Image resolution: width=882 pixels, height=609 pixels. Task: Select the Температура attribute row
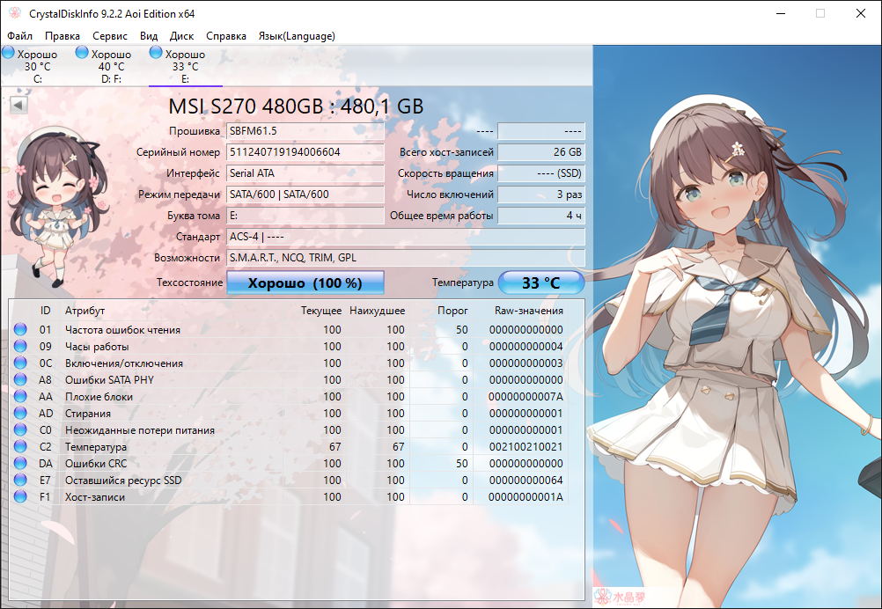[x=289, y=446]
